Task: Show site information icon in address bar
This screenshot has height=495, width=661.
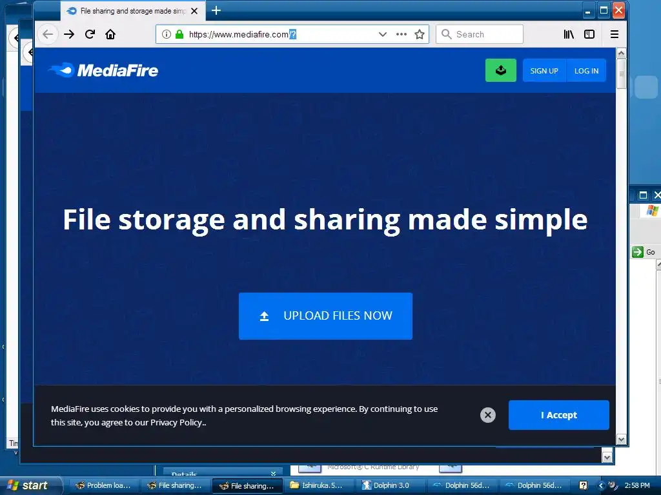Action: (167, 34)
